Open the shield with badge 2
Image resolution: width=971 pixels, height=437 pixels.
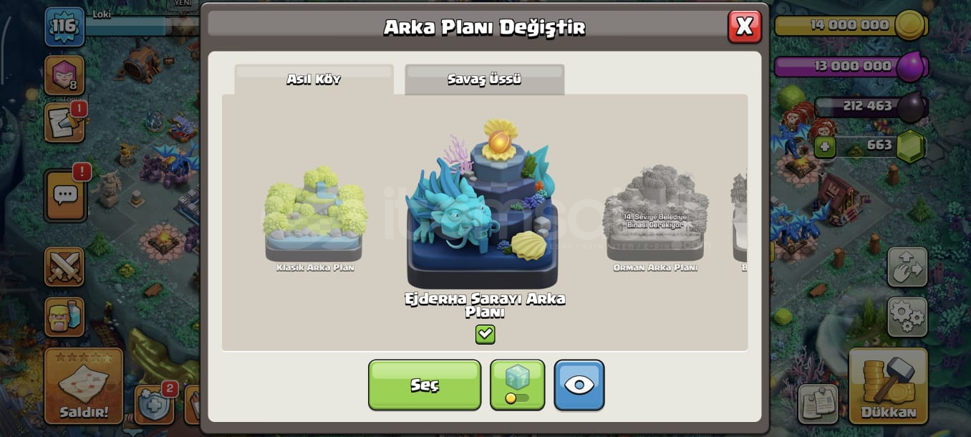(x=155, y=404)
